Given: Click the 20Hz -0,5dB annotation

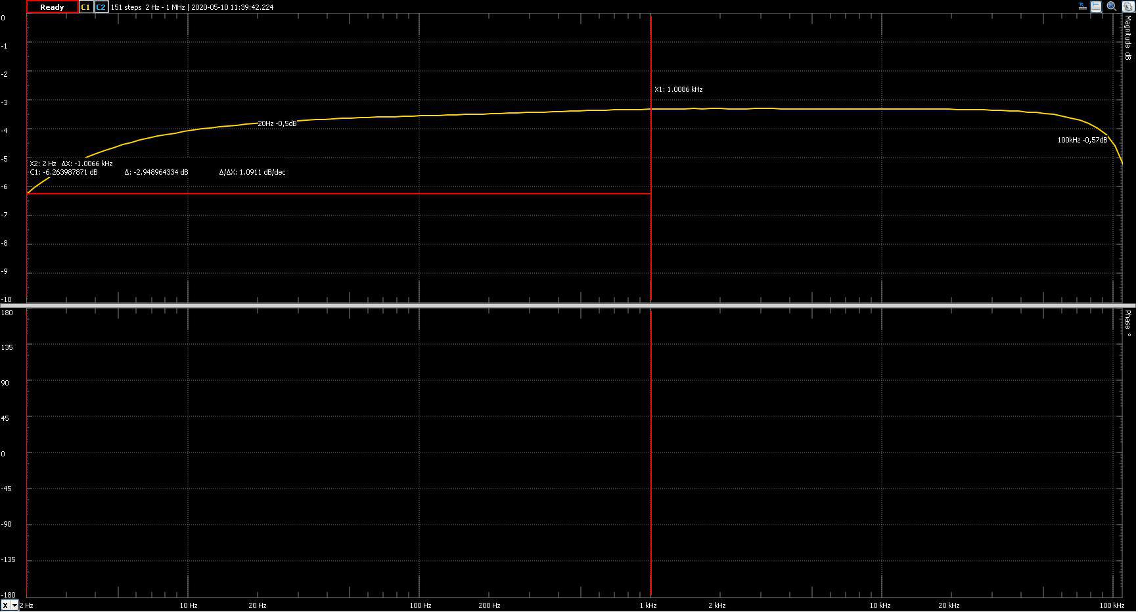Looking at the screenshot, I should click(x=277, y=123).
